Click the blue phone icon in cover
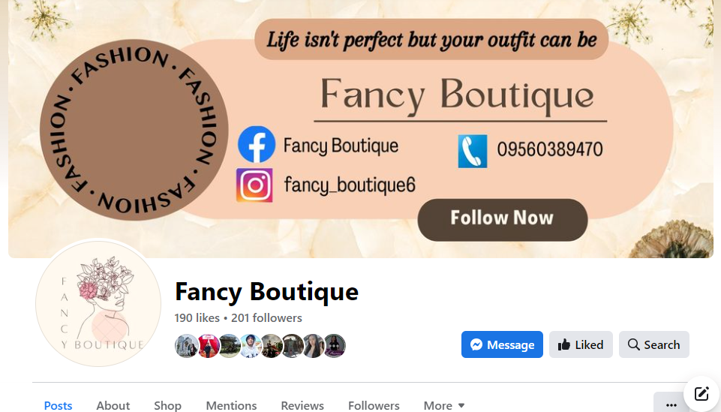The width and height of the screenshot is (721, 412). [472, 151]
